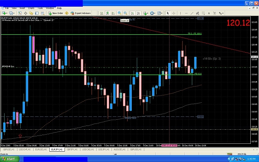
Task: Expand the Indicators dropdown arrow
Action: coord(148,13)
